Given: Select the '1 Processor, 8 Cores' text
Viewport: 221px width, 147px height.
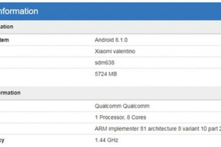Looking at the screenshot, I should click(x=120, y=117).
